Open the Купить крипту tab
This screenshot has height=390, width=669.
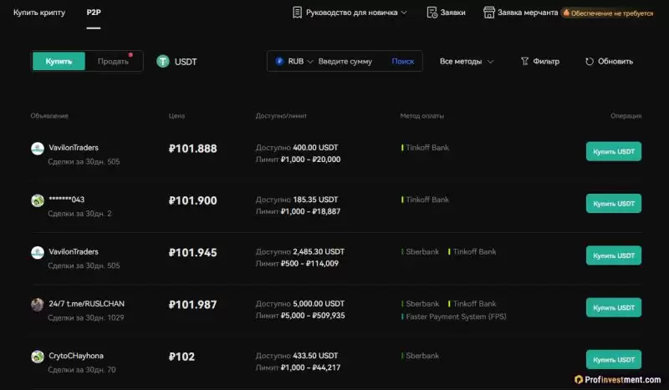40,13
